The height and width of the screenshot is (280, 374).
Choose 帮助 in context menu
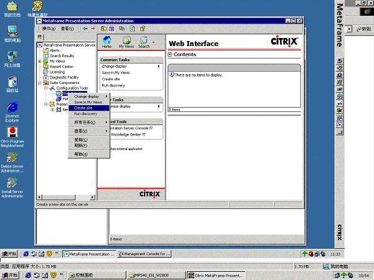pyautogui.click(x=89, y=154)
